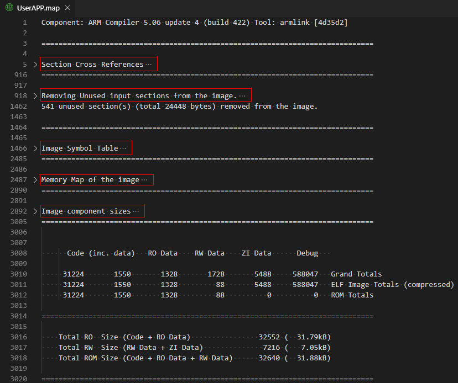Click the 'ZI Data' column header
The height and width of the screenshot is (383, 458).
point(257,253)
